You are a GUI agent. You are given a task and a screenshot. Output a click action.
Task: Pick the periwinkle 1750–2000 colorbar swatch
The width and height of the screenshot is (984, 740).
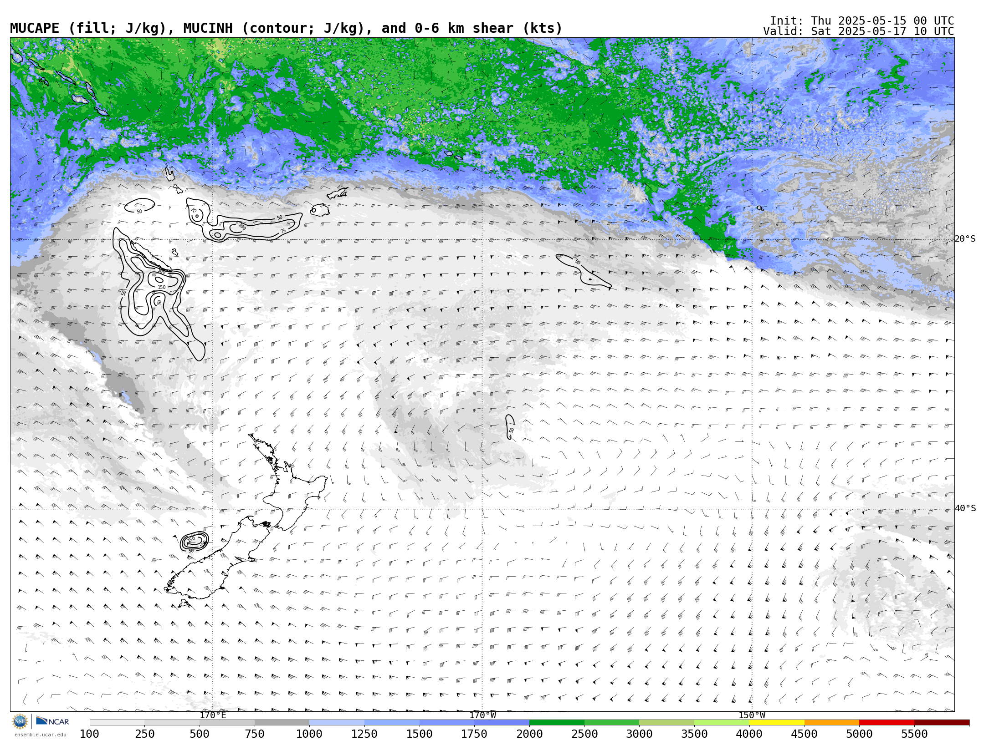(502, 723)
